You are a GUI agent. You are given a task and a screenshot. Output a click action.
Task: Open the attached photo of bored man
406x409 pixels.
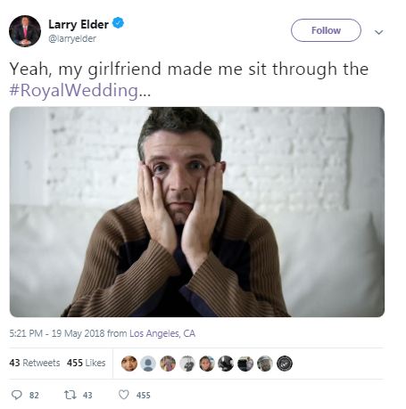point(197,212)
